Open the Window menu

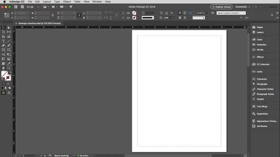pos(97,2)
